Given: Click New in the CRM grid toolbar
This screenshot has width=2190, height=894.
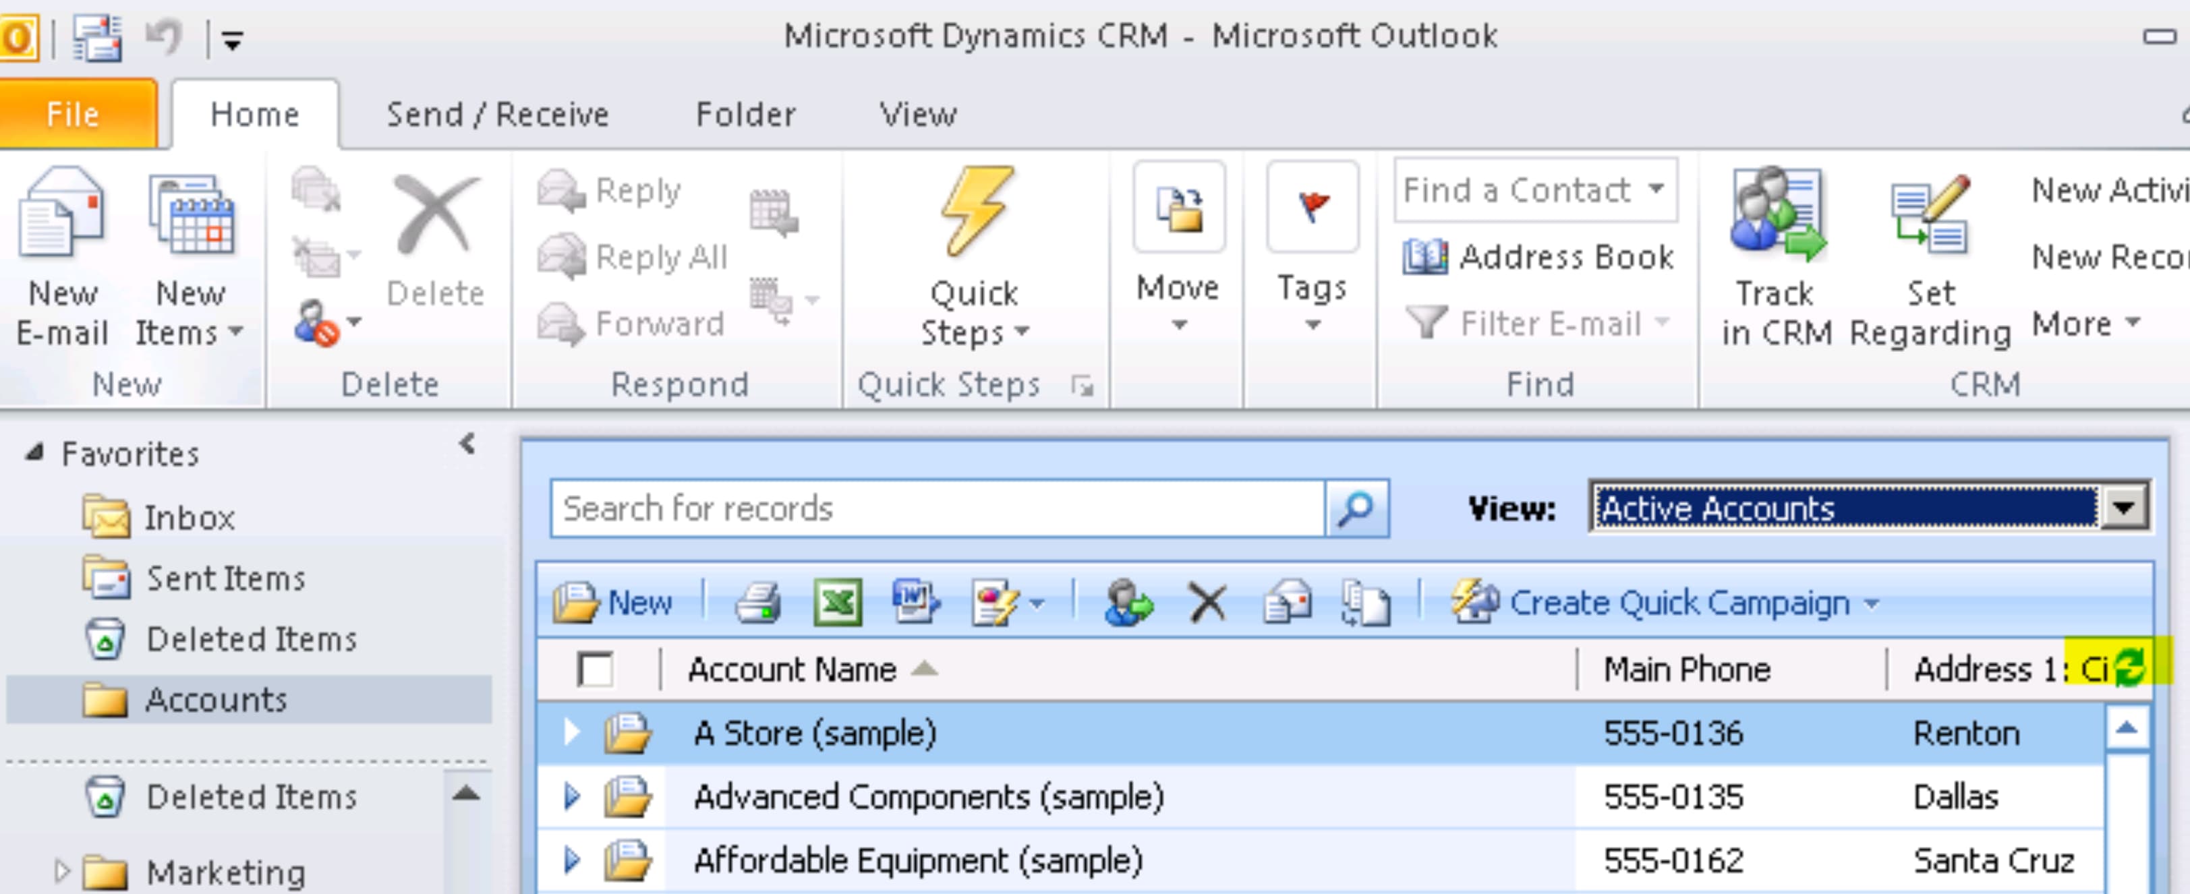Looking at the screenshot, I should pyautogui.click(x=612, y=601).
